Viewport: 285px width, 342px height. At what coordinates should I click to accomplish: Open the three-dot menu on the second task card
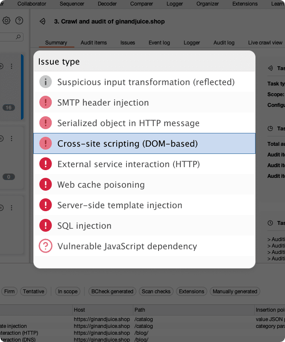tap(12, 139)
